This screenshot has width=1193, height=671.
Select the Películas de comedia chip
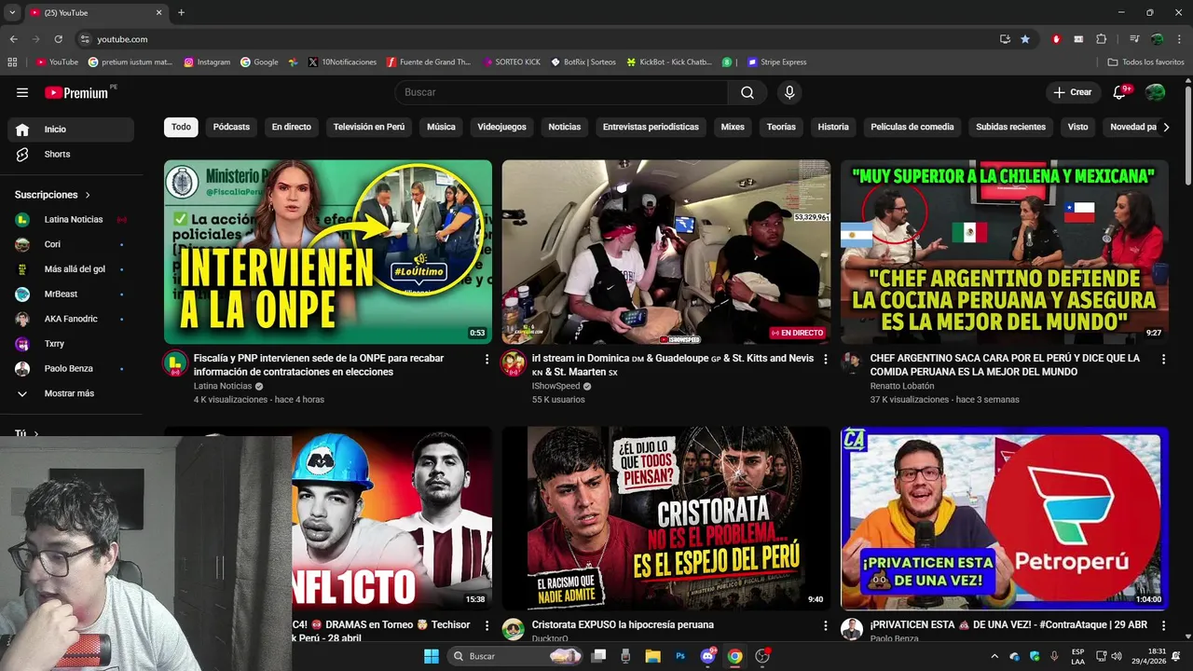tap(912, 127)
